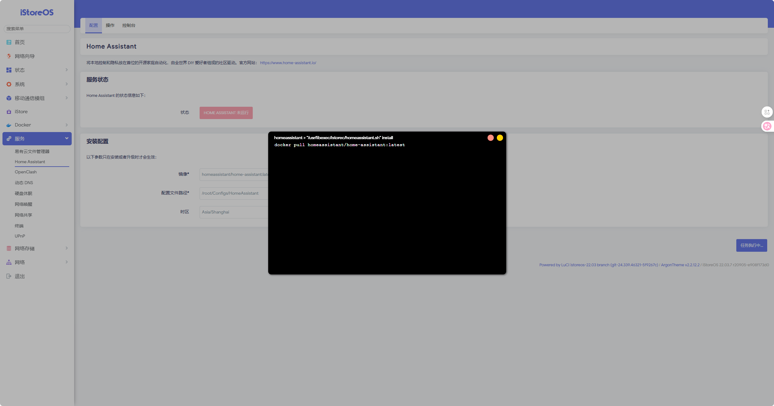Expand the 网络 menu chevron
The width and height of the screenshot is (774, 406).
(67, 262)
